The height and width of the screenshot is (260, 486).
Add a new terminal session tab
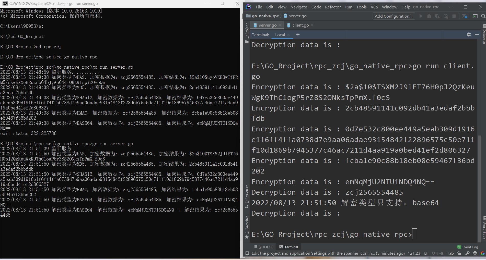[298, 34]
